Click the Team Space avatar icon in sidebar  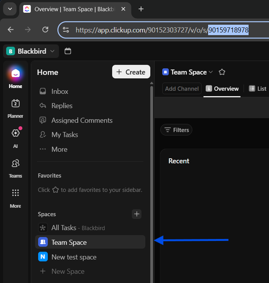[x=43, y=242]
